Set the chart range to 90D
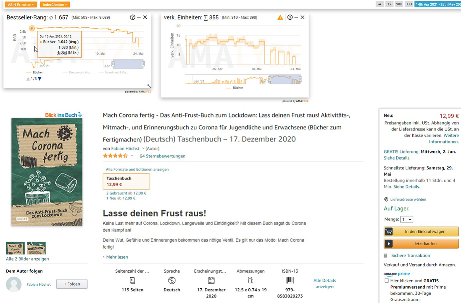Viewport: 461px width, 303px height. pyautogui.click(x=399, y=4)
